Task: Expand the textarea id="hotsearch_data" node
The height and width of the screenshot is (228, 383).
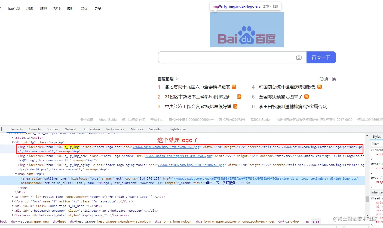Action: click(x=13, y=215)
